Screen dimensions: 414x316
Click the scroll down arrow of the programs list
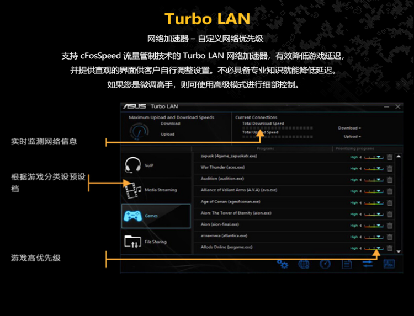[399, 251]
